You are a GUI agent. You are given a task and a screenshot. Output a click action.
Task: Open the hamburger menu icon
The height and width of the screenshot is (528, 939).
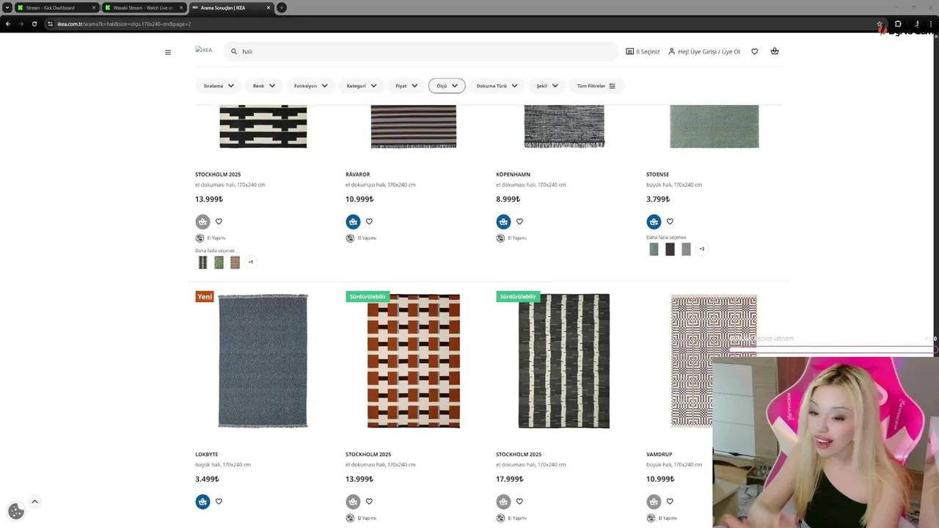coord(168,52)
